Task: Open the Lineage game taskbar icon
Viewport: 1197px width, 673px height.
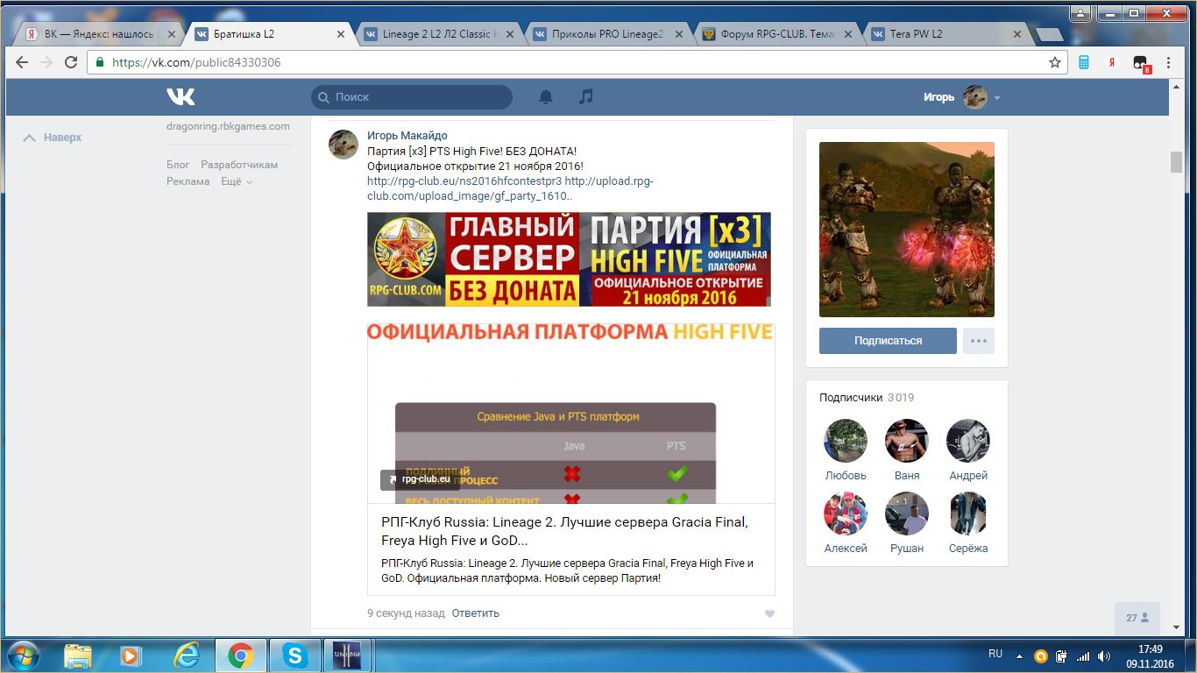Action: point(349,655)
